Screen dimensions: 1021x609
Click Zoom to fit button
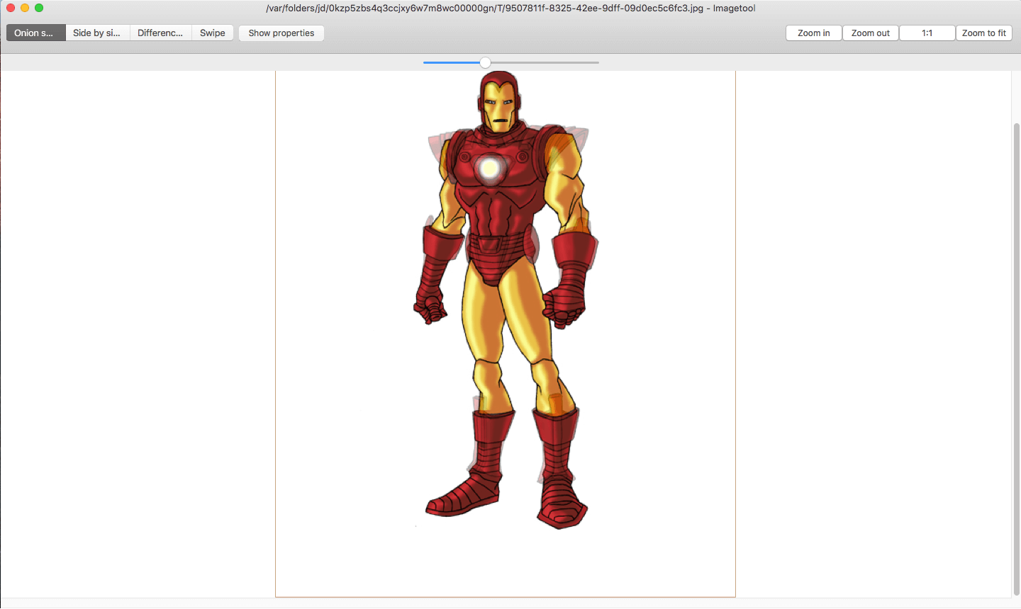(x=984, y=33)
